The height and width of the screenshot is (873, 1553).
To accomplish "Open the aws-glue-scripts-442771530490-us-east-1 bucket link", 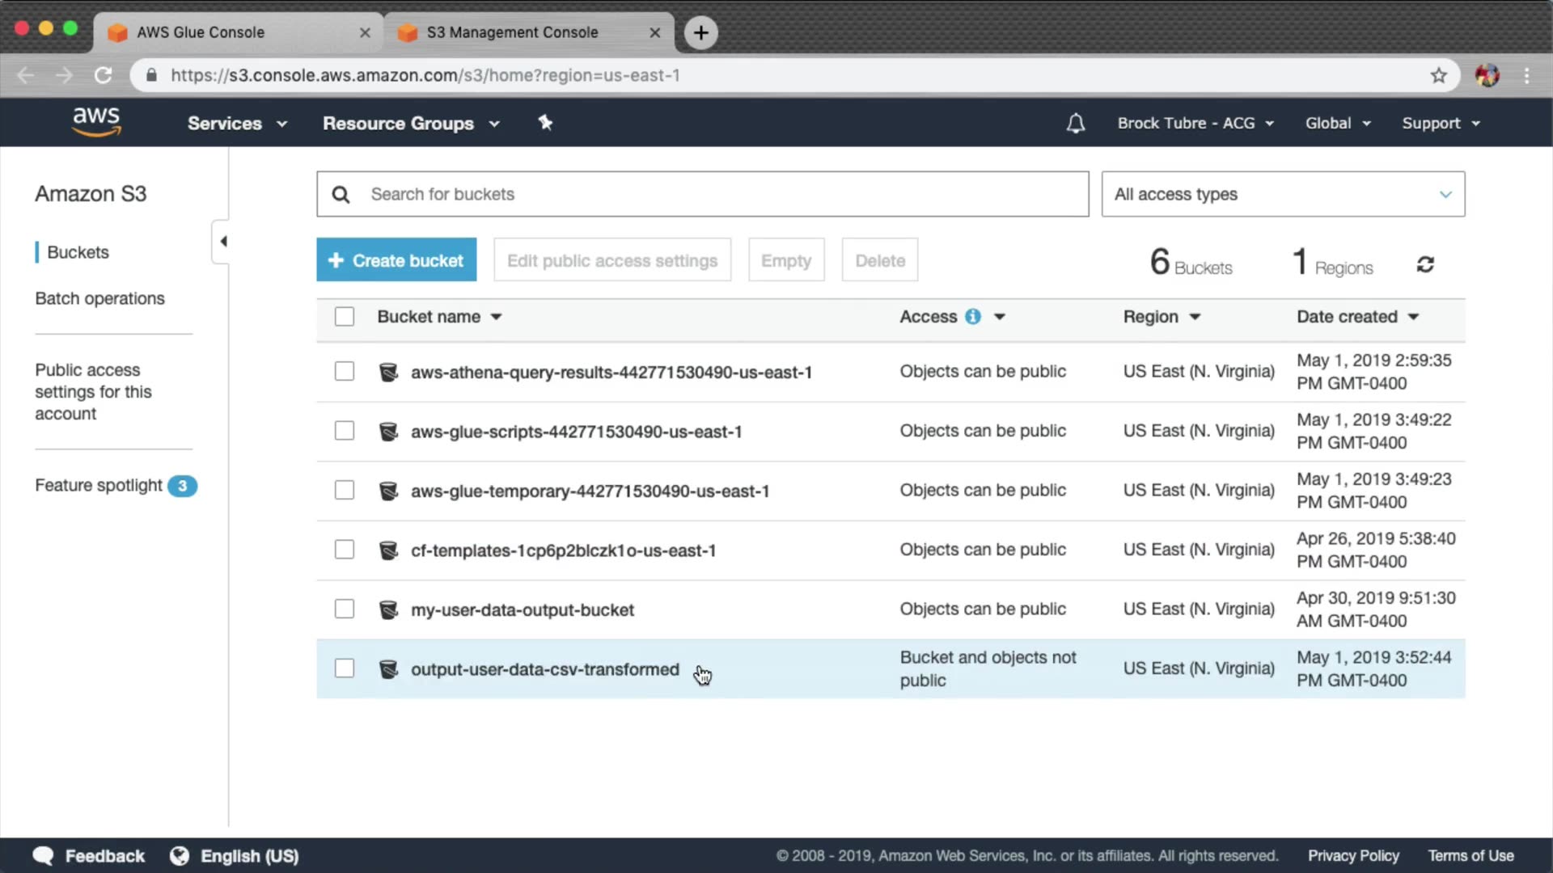I will [x=576, y=432].
